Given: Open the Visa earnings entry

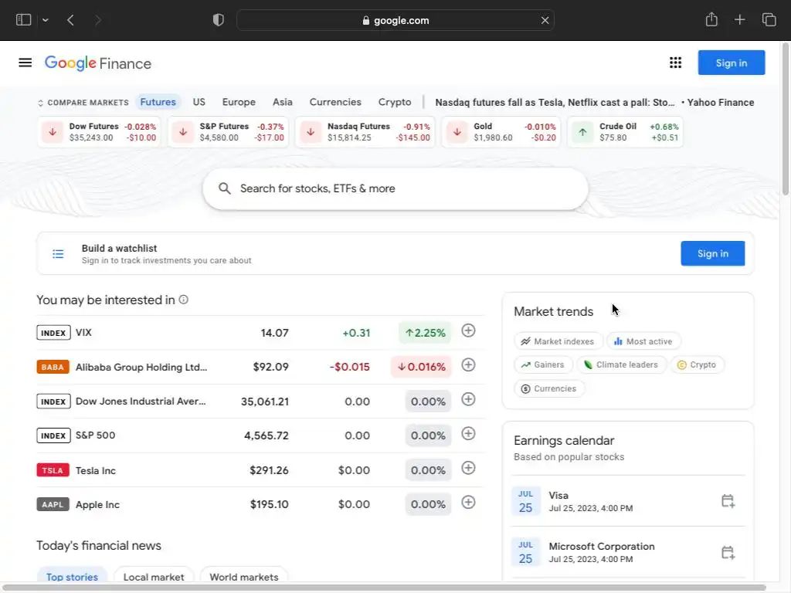Looking at the screenshot, I should pos(628,500).
